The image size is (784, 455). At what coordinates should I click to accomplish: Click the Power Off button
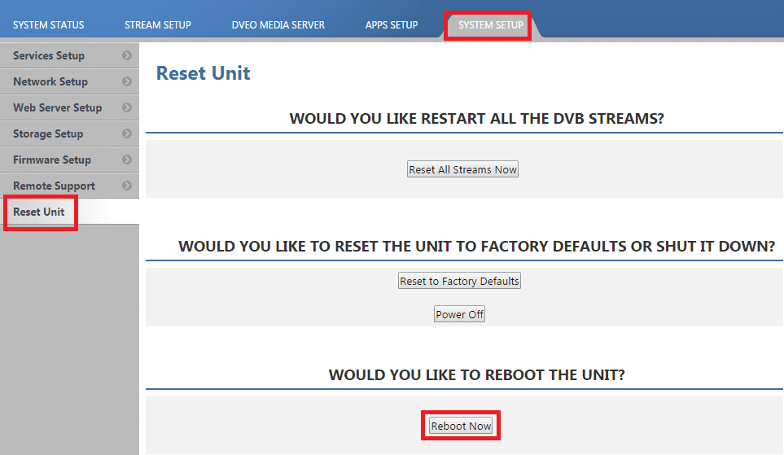459,314
